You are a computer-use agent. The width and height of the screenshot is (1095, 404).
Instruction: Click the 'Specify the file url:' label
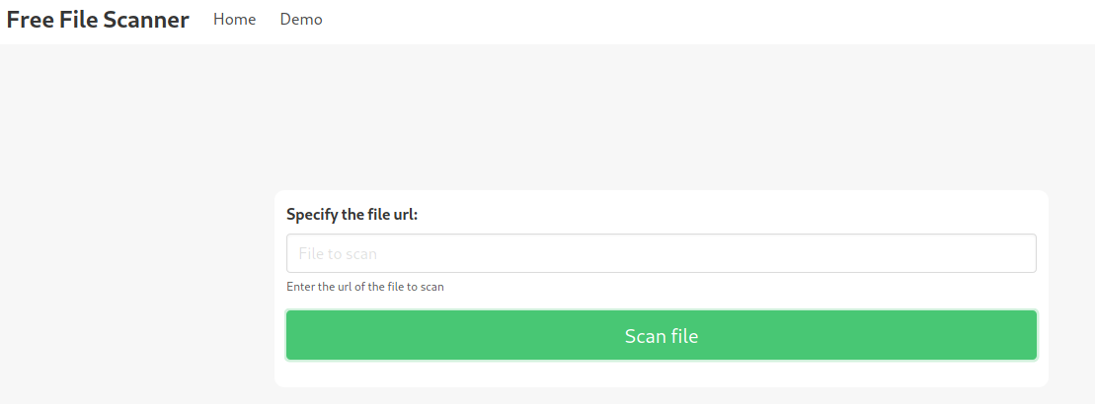352,215
